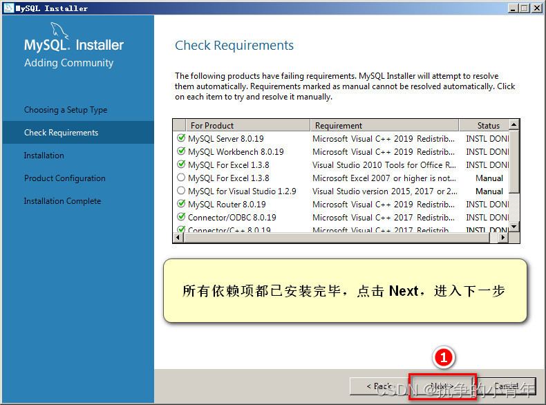Click the vertical scrollbar thumb in the requirements list

(514, 161)
